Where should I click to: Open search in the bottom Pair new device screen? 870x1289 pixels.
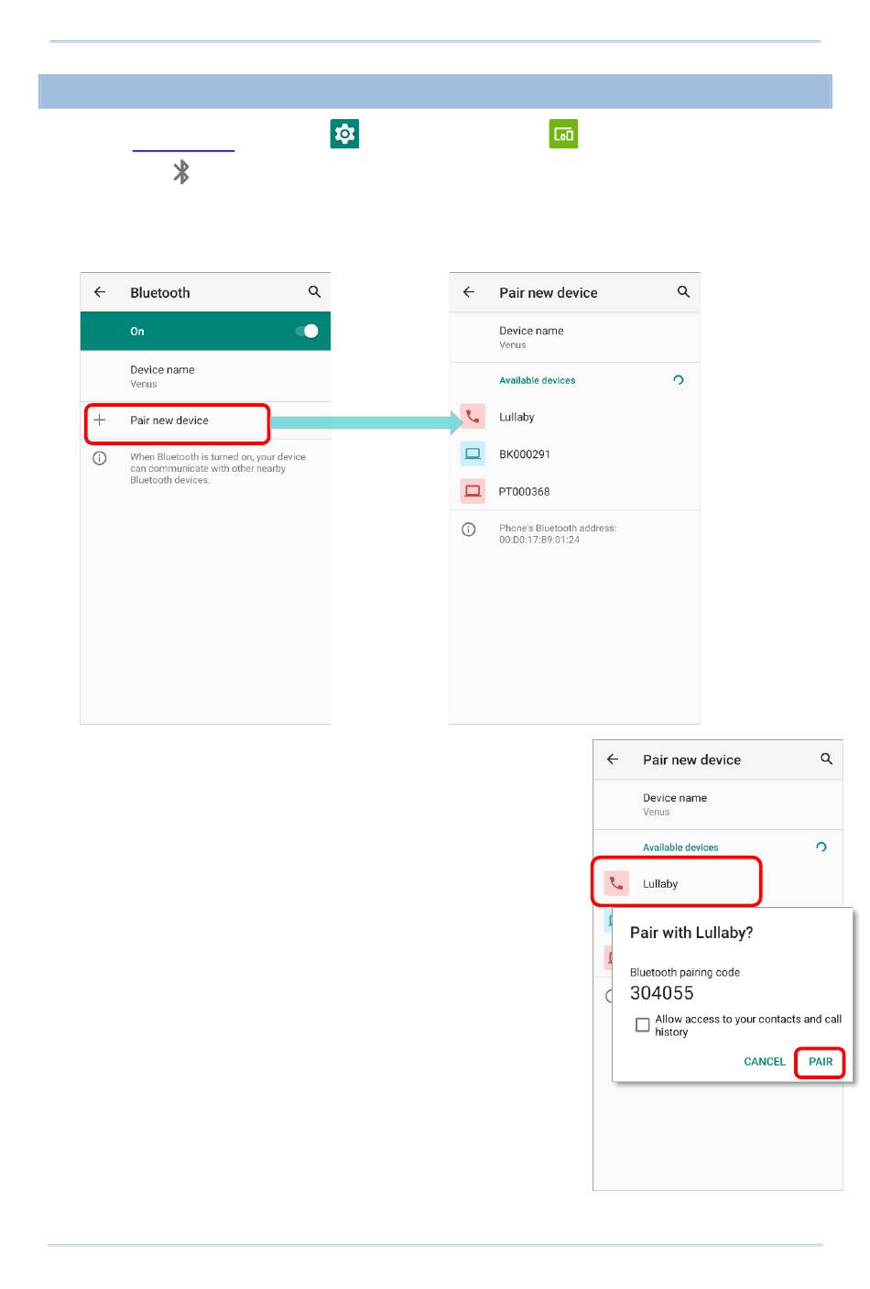[826, 759]
